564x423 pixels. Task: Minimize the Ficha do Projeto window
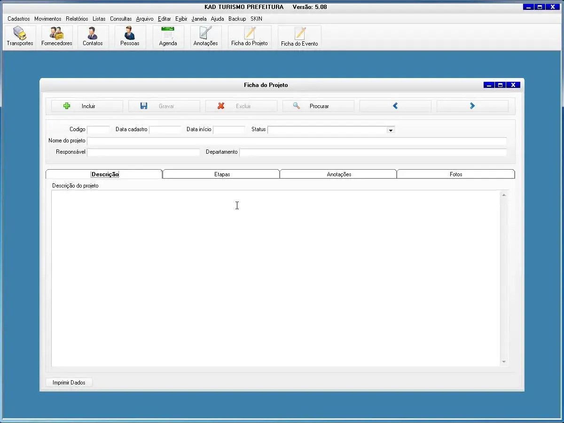tap(489, 85)
